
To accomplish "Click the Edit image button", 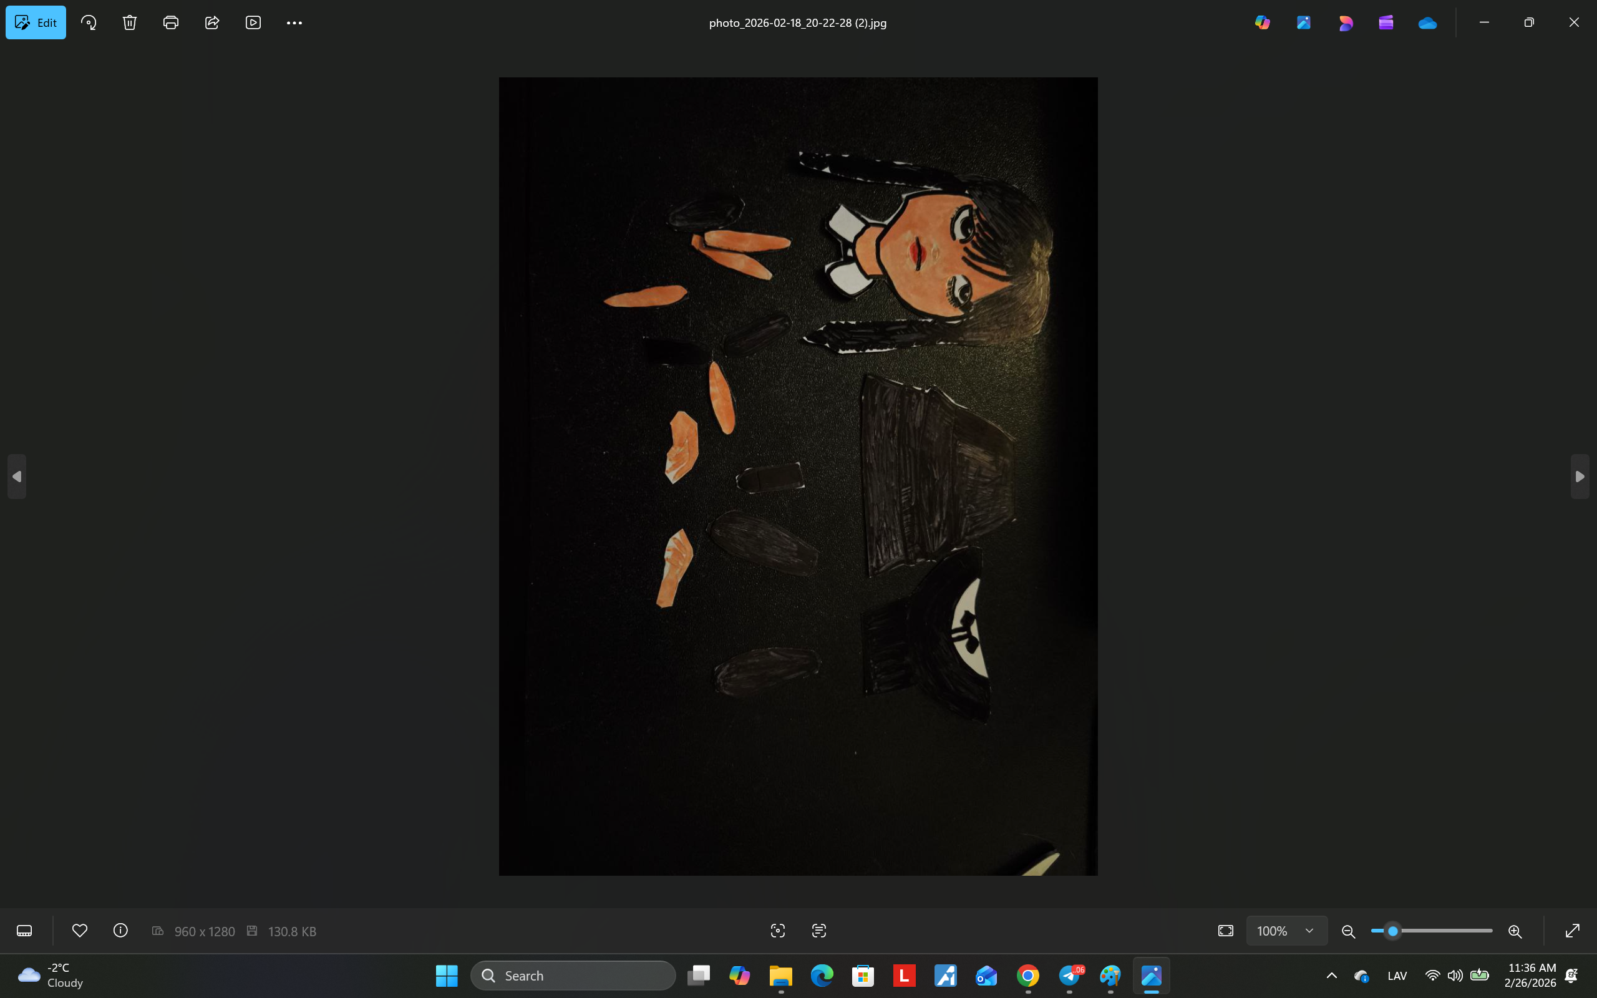I will 36,22.
